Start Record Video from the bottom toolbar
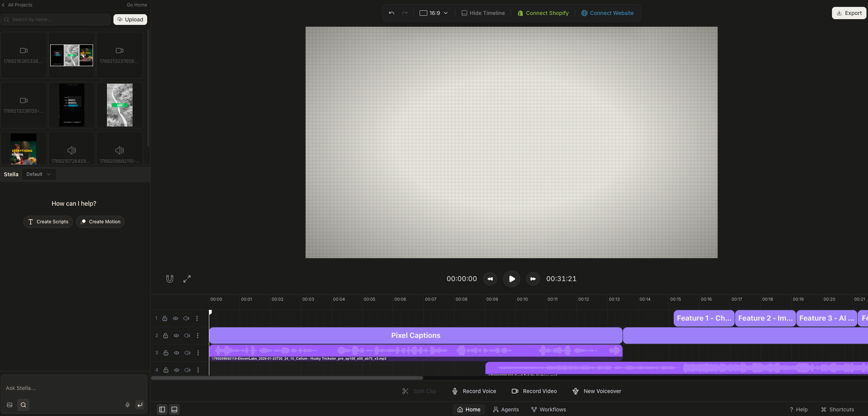 534,391
